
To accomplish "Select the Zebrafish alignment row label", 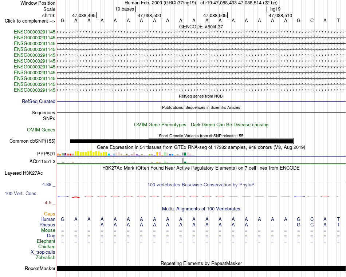I will point(46,257).
